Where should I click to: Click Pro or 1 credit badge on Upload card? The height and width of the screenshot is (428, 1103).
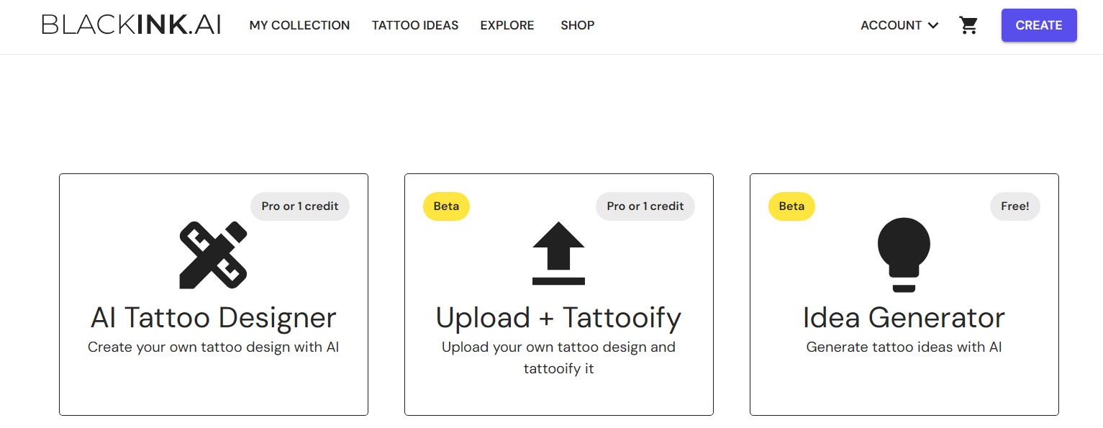pyautogui.click(x=645, y=206)
